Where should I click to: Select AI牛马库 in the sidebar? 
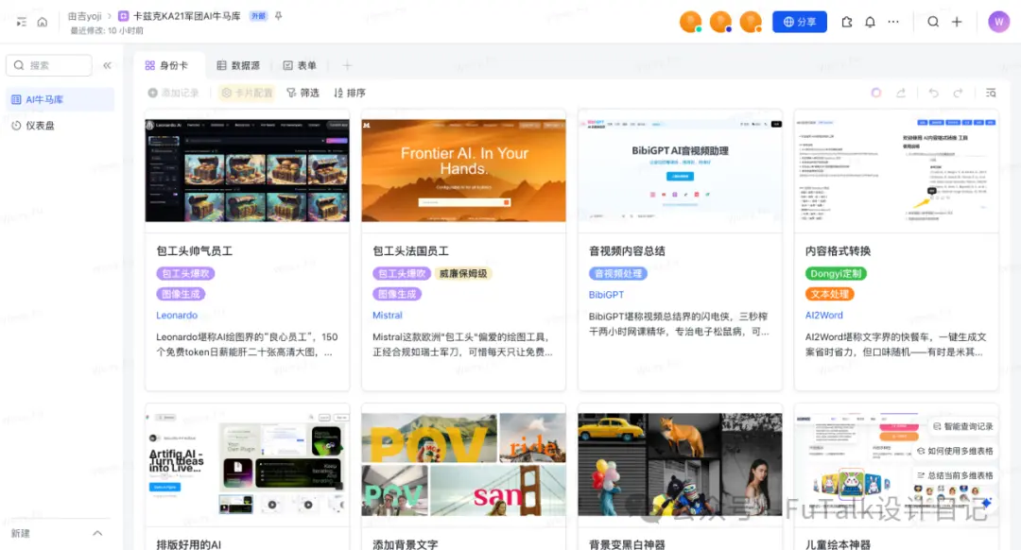click(x=60, y=99)
